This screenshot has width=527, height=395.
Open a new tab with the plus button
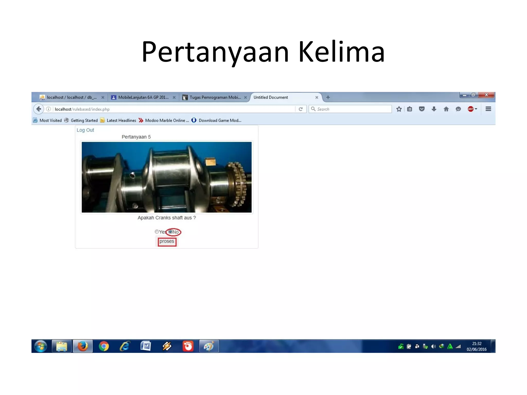[x=328, y=97]
